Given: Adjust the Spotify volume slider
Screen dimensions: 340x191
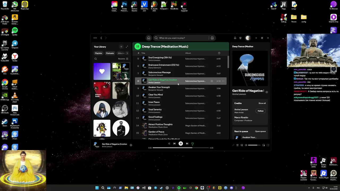Looking at the screenshot, I should tap(254, 145).
